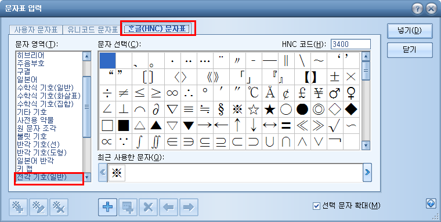Switch to the 유니코드 문자표 tab

(92, 30)
